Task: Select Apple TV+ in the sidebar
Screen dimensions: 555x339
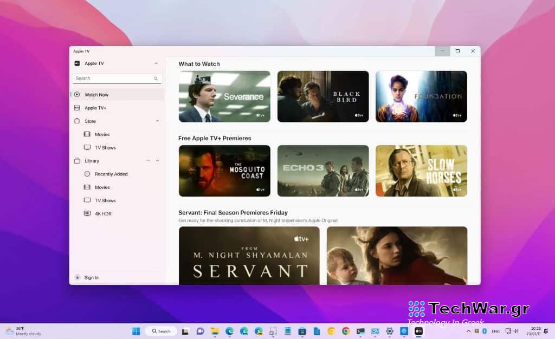Action: [x=98, y=107]
